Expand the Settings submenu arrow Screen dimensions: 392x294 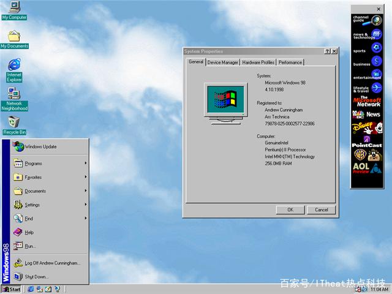click(86, 204)
